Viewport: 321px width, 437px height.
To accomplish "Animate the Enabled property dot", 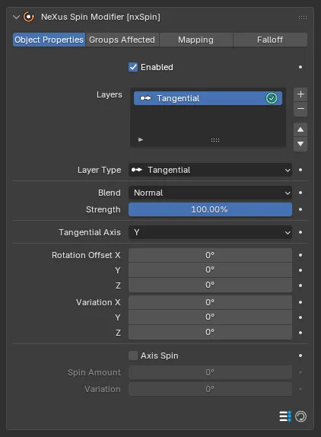I will (x=300, y=67).
